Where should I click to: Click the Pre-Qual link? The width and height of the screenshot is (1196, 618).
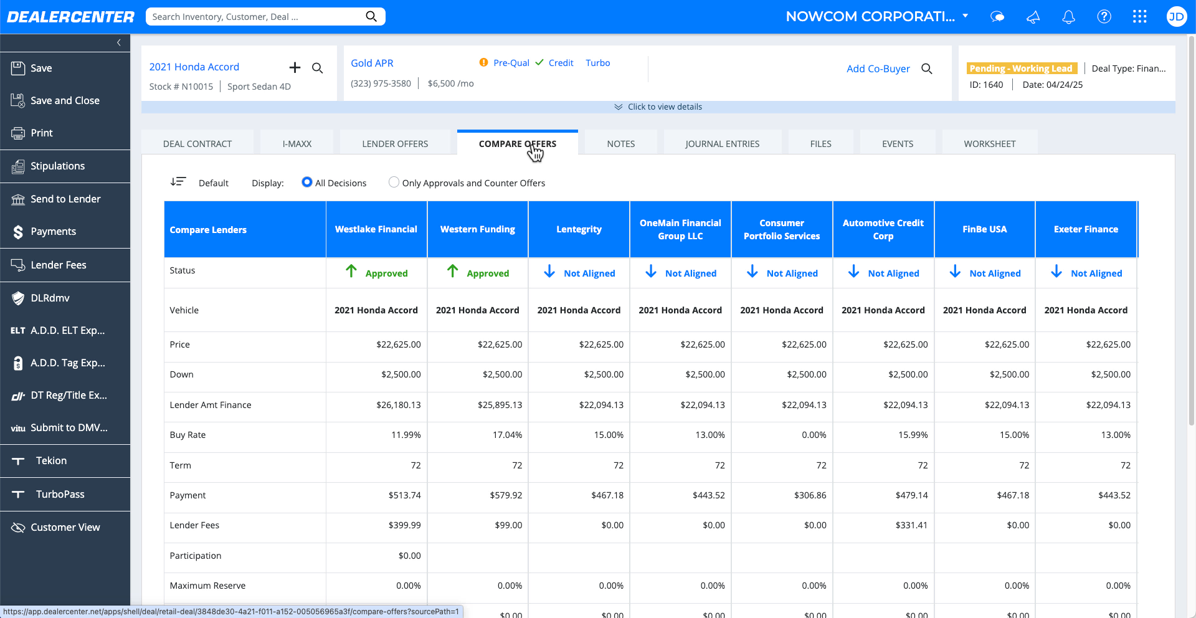[511, 63]
